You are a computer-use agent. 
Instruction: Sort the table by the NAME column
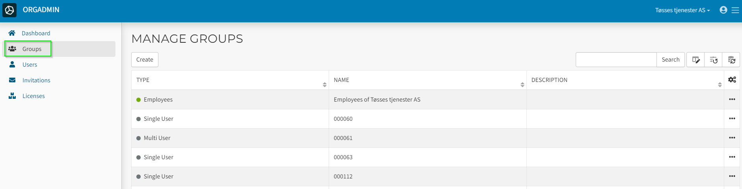click(522, 85)
